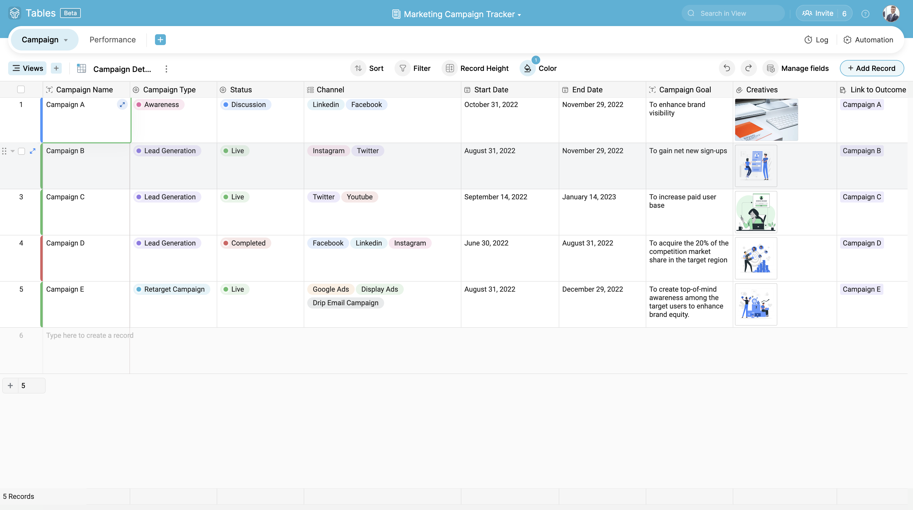Expand the Views panel menu
The height and width of the screenshot is (510, 913).
(27, 68)
